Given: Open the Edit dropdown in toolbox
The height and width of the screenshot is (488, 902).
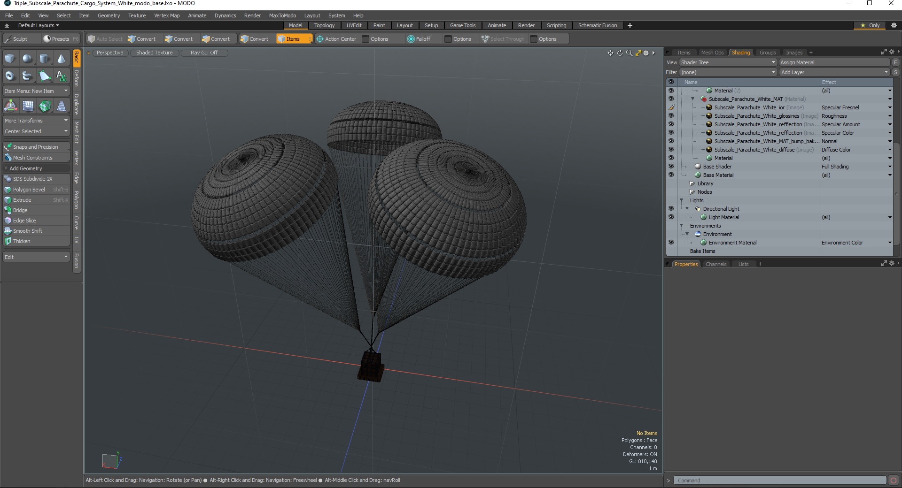Looking at the screenshot, I should pos(36,257).
